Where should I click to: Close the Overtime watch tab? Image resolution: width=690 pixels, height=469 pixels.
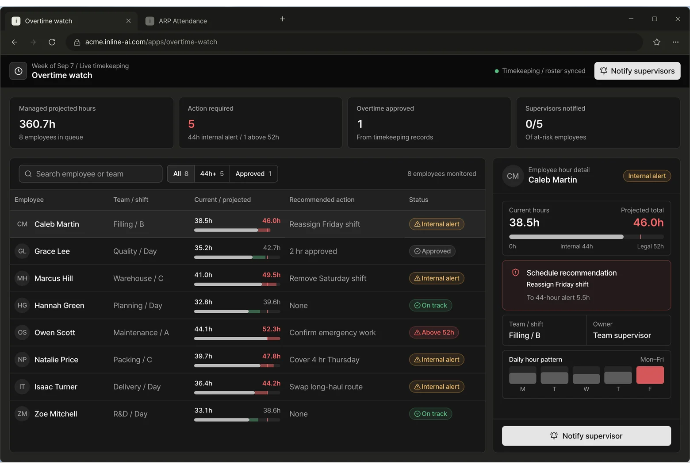click(128, 21)
